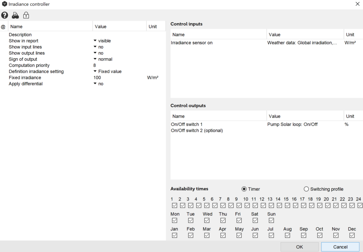363x252 pixels.
Task: Open the Sign of output dropdown
Action: pos(95,59)
